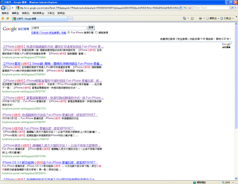Screen dimensions: 238x184
Task: Click URL text funiphone.pixnet.net/blog/category/1589147
Action: (x=25, y=139)
